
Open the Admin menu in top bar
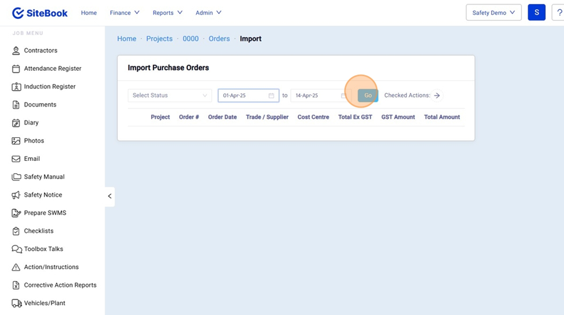[x=208, y=13]
